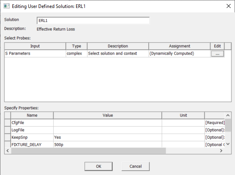Click the KeepSnp unit cell

(x=183, y=138)
